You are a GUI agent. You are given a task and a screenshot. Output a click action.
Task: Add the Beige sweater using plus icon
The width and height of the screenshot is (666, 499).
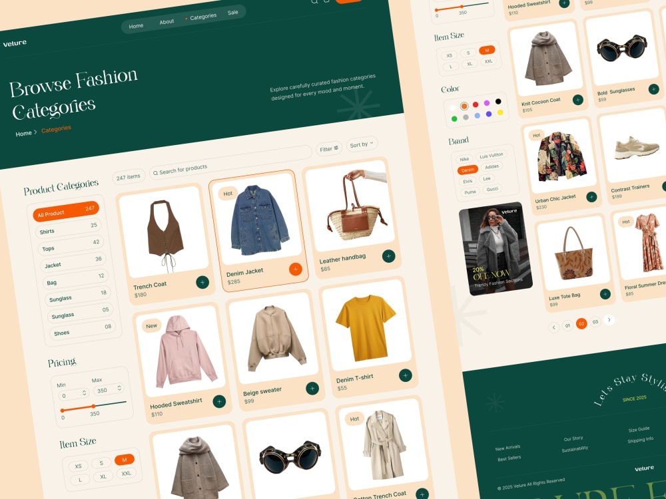point(312,389)
